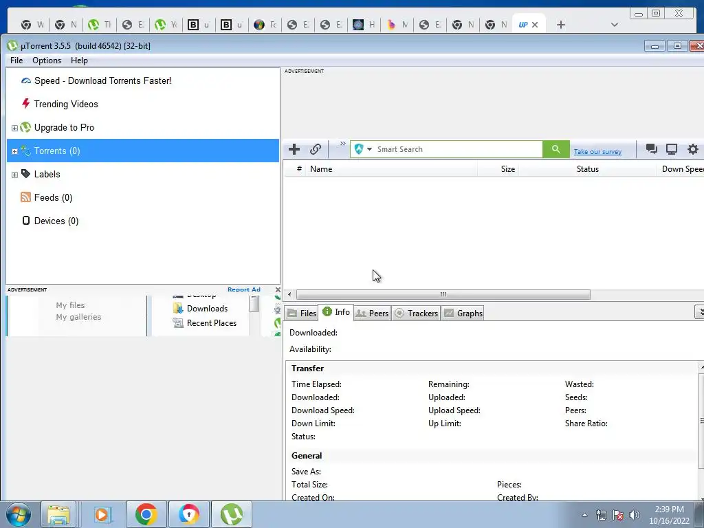704x528 pixels.
Task: Click the volume speaker tray icon
Action: point(635,515)
